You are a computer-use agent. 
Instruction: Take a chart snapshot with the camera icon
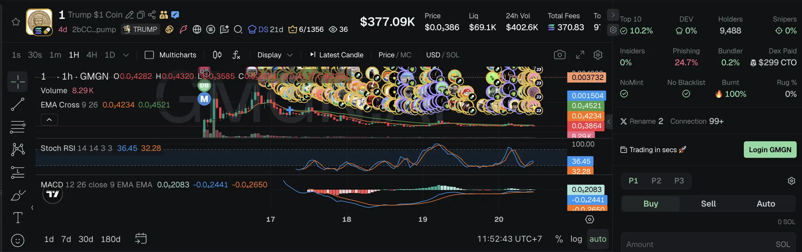[x=560, y=55]
